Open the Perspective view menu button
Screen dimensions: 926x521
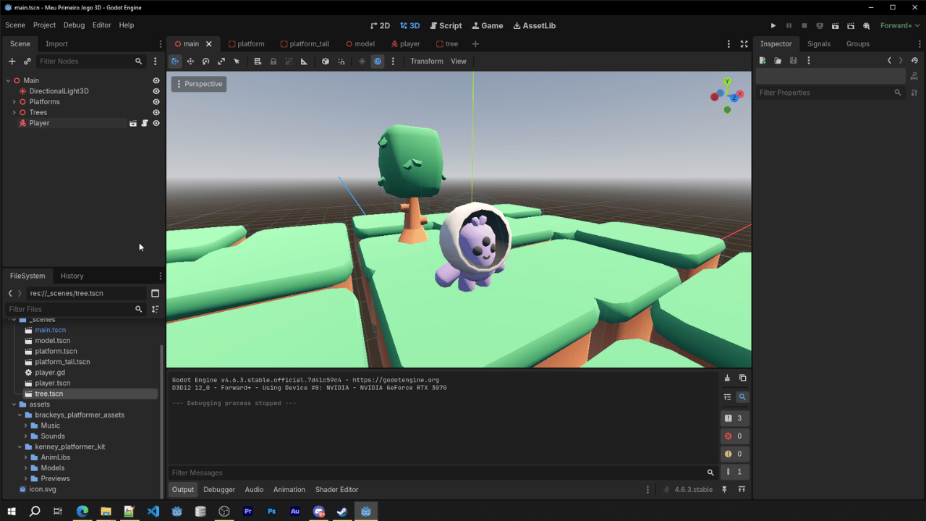pos(199,84)
